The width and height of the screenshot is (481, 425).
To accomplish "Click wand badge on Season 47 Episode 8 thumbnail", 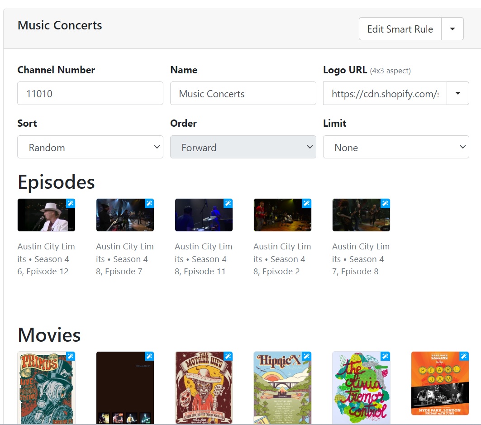I will pos(386,203).
